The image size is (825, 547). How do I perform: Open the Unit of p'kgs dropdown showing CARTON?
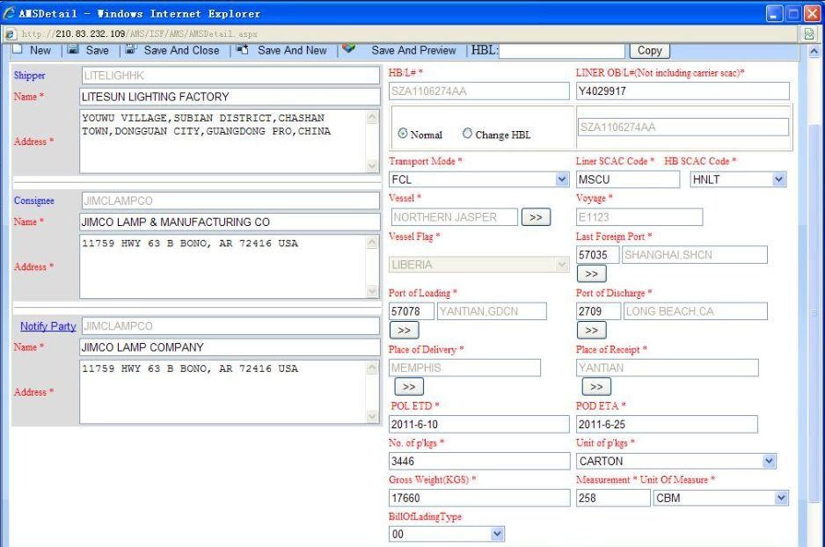770,462
